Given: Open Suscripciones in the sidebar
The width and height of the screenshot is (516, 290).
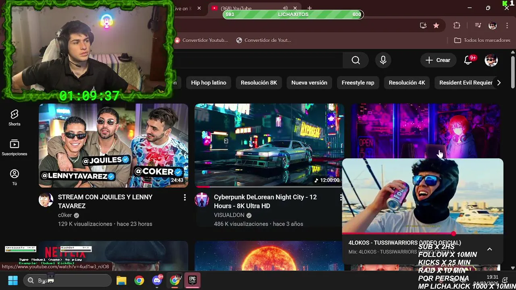Looking at the screenshot, I should point(15,148).
